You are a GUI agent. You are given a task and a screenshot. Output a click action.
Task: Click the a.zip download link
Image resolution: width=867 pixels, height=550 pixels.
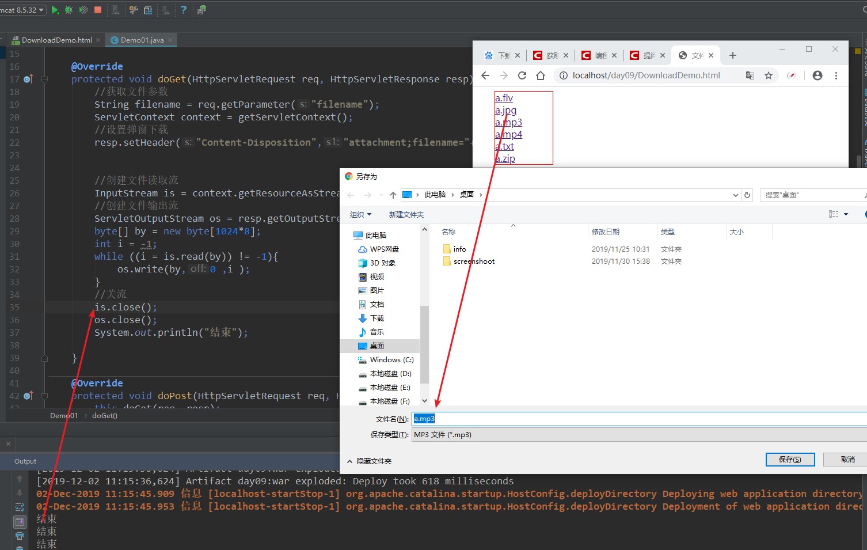point(505,158)
